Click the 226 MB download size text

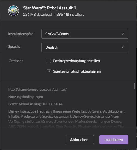click(37, 15)
